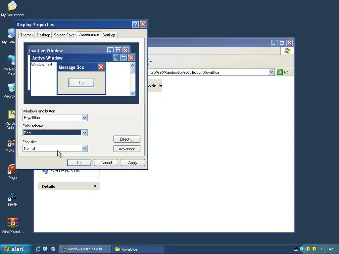Open the MyPa shortcut on desktop

(11, 146)
